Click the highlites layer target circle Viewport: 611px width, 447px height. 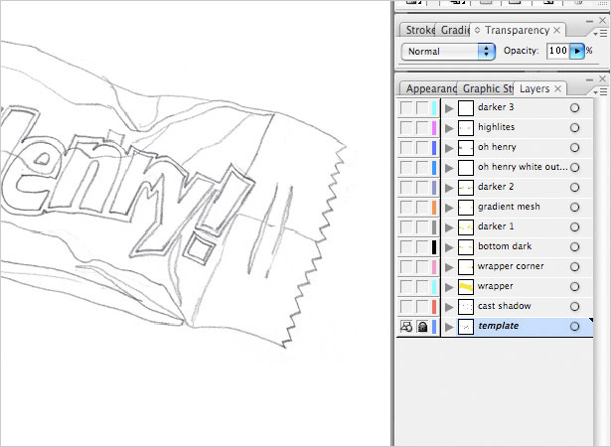pos(575,128)
